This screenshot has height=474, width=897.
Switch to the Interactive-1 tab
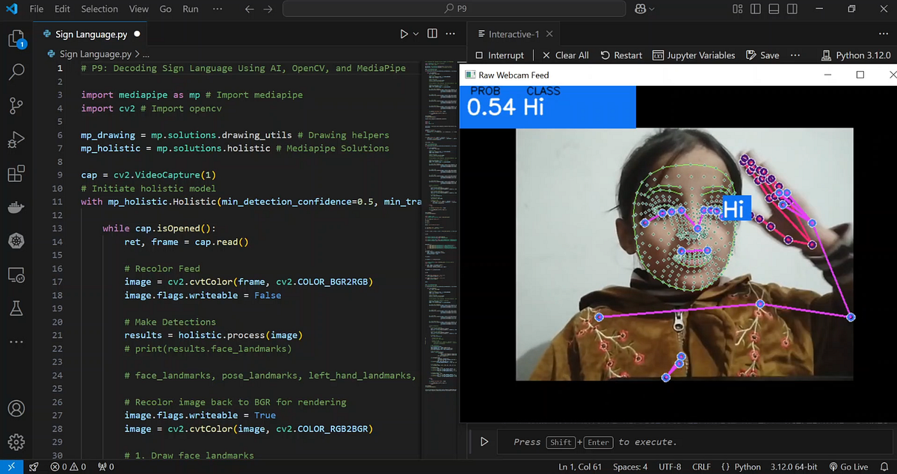pos(513,33)
